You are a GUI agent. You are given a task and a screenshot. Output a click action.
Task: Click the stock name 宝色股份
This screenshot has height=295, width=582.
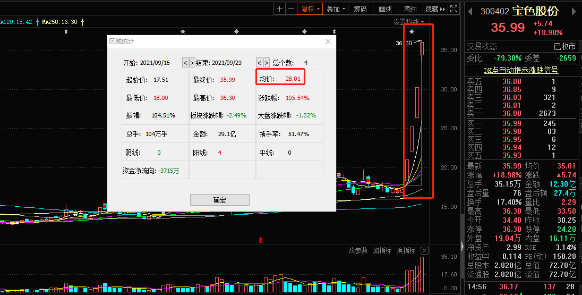tap(535, 11)
